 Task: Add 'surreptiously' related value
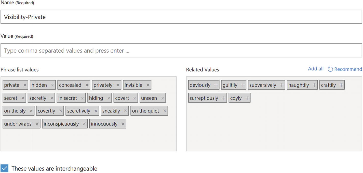[223, 98]
